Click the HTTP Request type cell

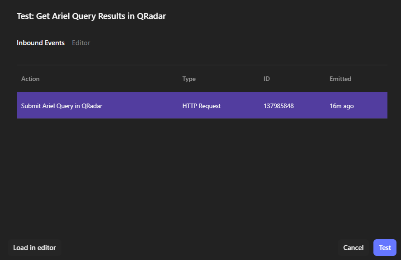[201, 106]
